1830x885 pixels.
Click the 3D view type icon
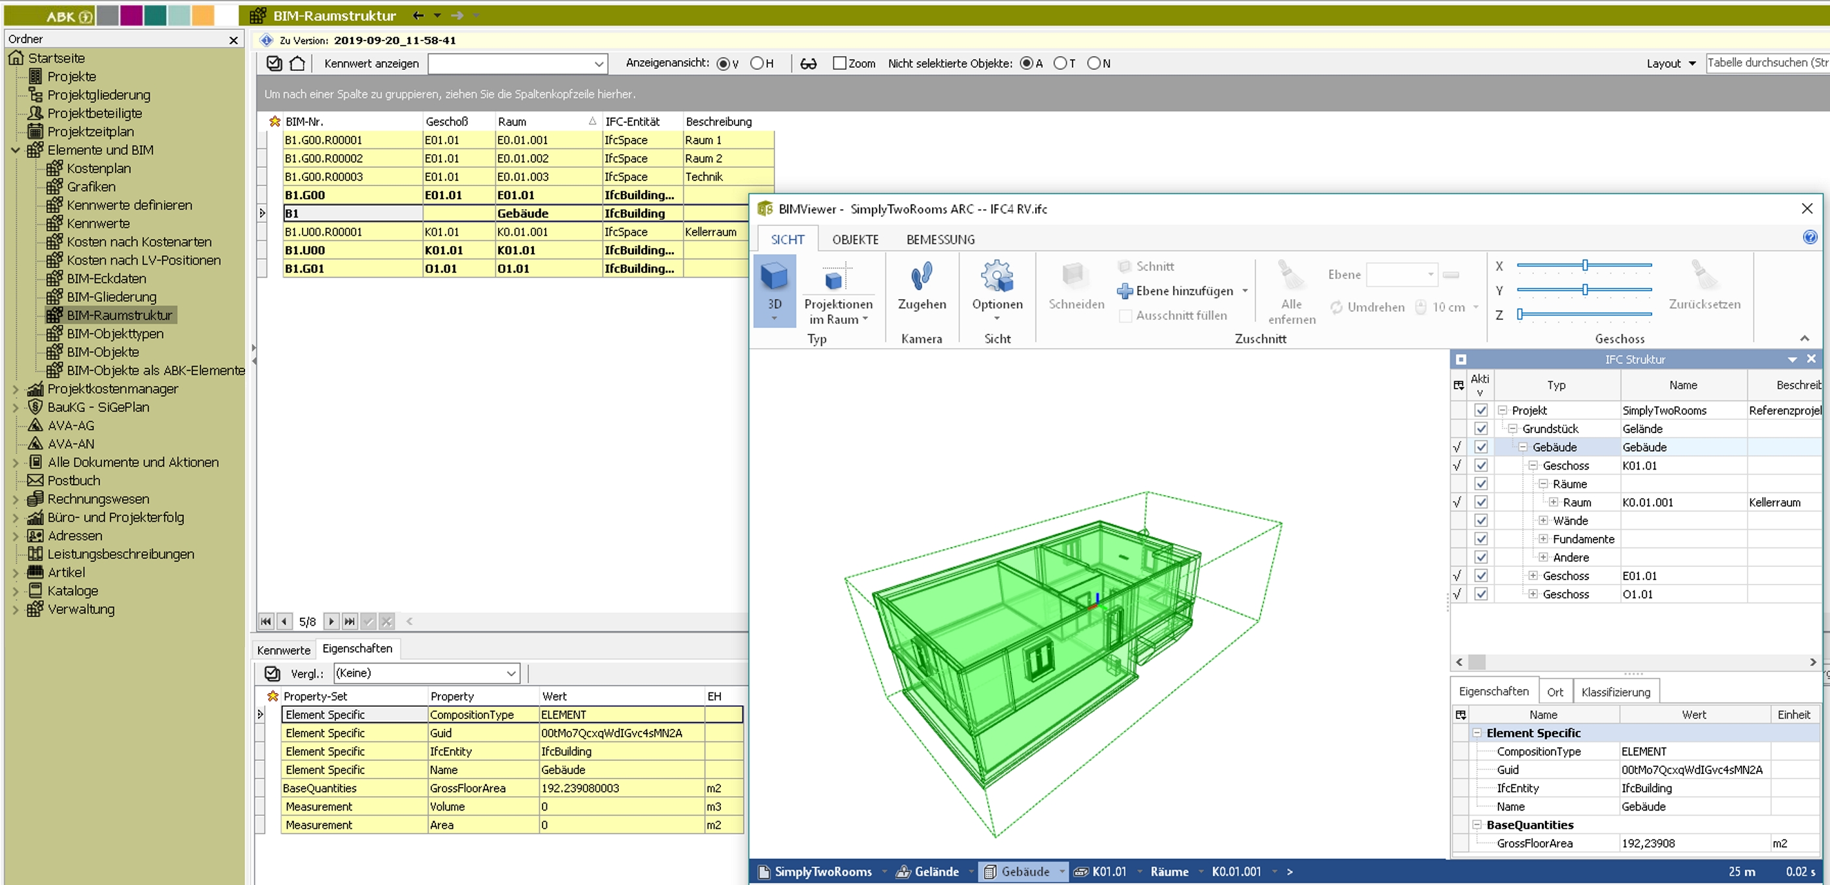[774, 276]
